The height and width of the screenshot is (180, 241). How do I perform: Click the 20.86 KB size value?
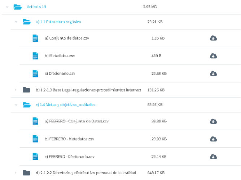159,73
